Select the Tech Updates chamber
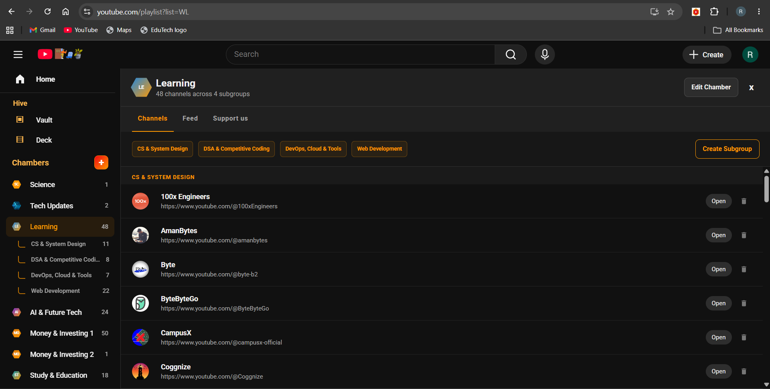 [60, 206]
